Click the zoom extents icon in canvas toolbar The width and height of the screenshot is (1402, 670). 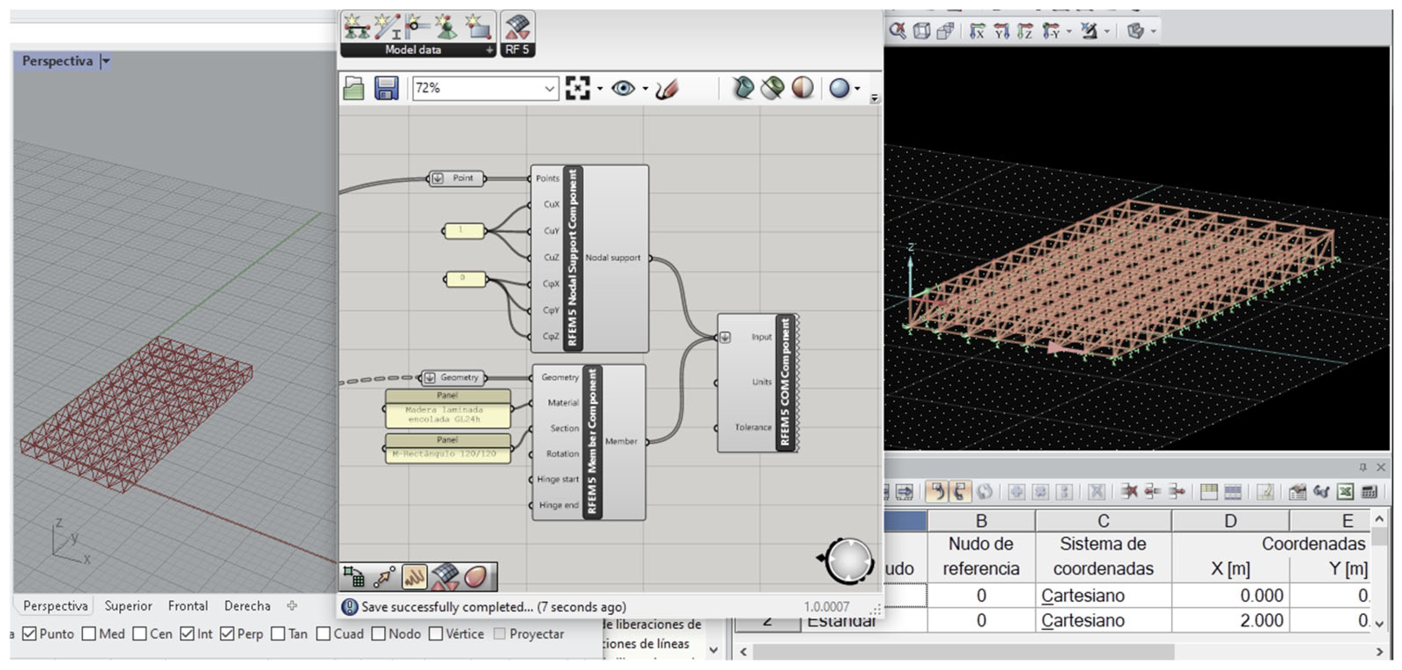[577, 88]
